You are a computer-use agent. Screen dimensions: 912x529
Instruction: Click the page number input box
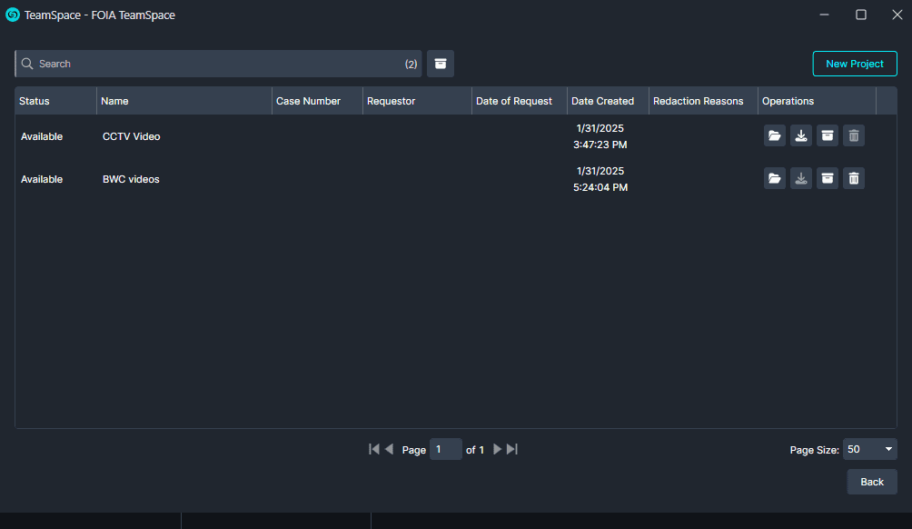[x=445, y=448]
